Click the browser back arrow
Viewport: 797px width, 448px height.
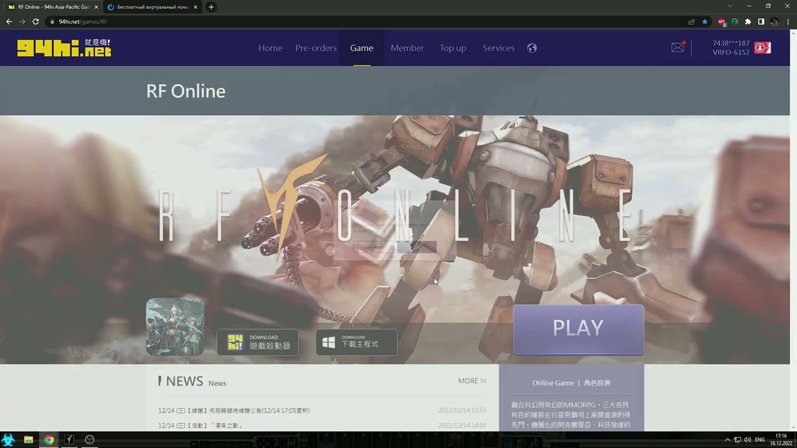click(x=9, y=21)
